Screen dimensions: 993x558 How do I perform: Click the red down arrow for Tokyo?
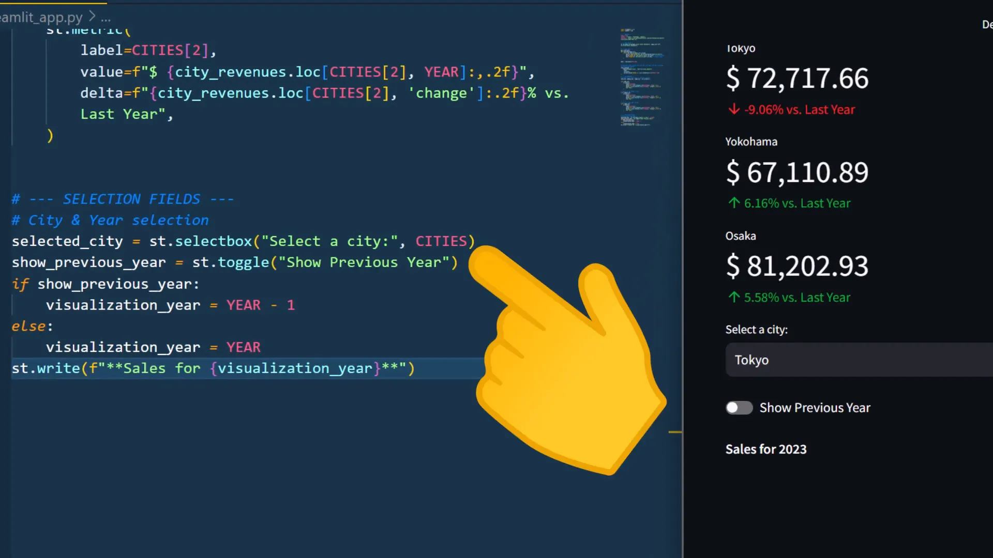(x=733, y=110)
